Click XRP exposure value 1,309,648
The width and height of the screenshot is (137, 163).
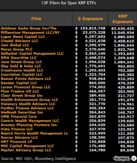[124, 58]
